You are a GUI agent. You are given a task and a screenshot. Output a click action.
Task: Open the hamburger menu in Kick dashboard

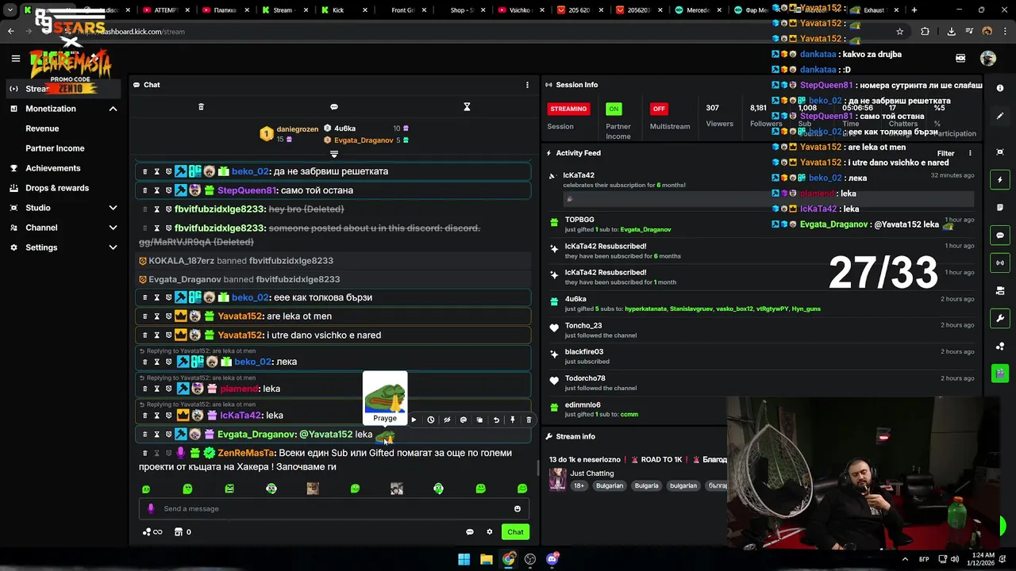click(x=15, y=58)
